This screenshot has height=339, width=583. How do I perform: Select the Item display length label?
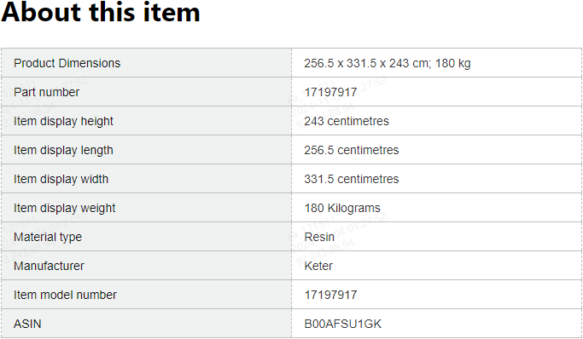(63, 150)
